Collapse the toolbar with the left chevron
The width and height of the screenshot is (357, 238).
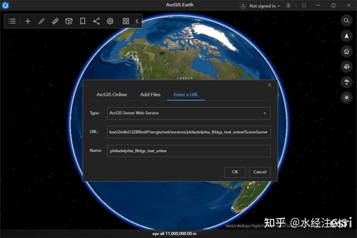137,21
